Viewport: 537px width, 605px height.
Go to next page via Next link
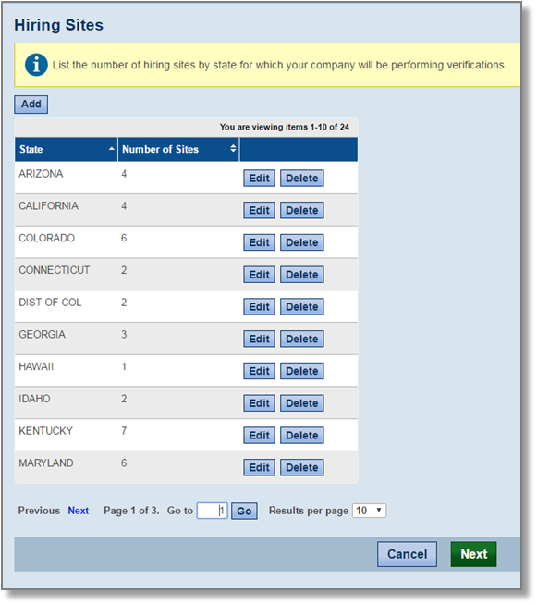[79, 511]
